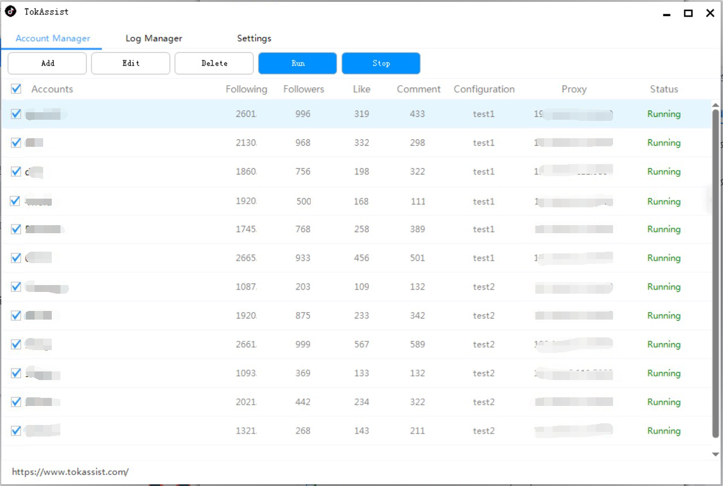Click the scrollbar down arrow
This screenshot has height=486, width=723.
point(716,455)
